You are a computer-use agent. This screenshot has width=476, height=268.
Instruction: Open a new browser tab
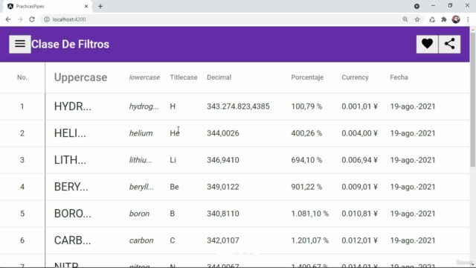(100, 6)
